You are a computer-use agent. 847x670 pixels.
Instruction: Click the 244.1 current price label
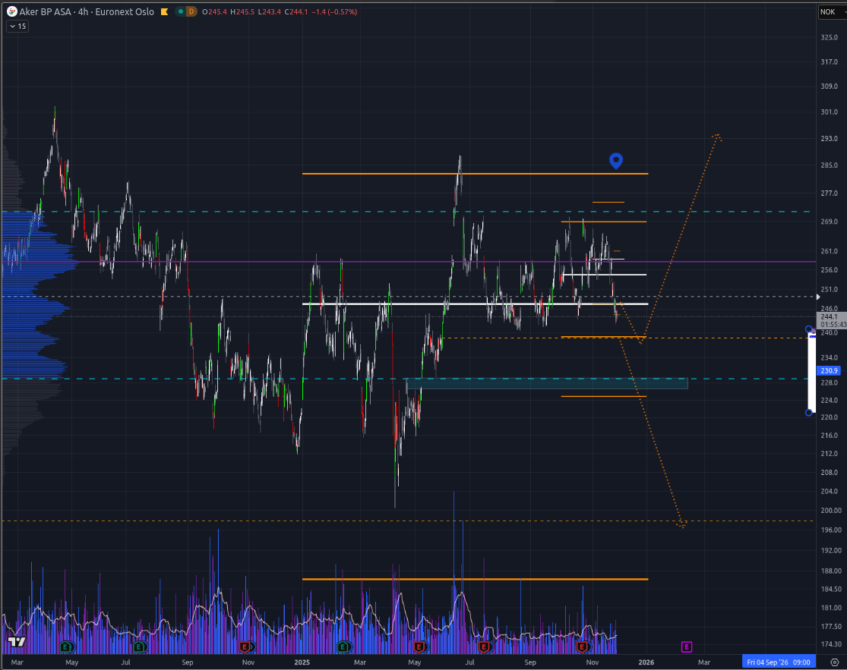829,316
